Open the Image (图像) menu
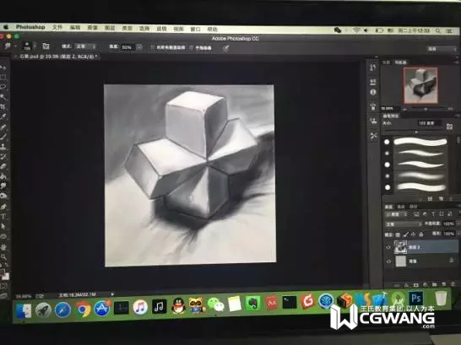 pos(93,28)
